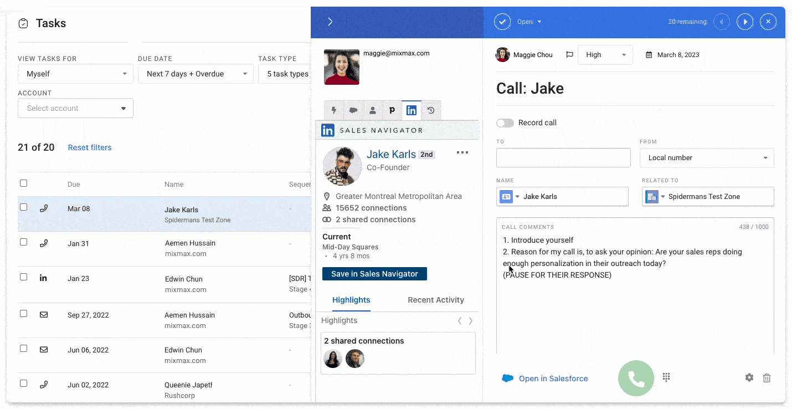This screenshot has width=792, height=409.
Task: Switch to the Recent Activity tab
Action: (x=436, y=300)
